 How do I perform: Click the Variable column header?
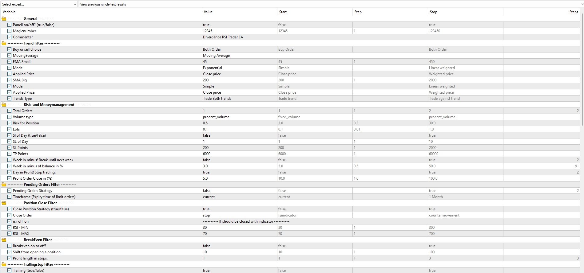tap(9, 12)
